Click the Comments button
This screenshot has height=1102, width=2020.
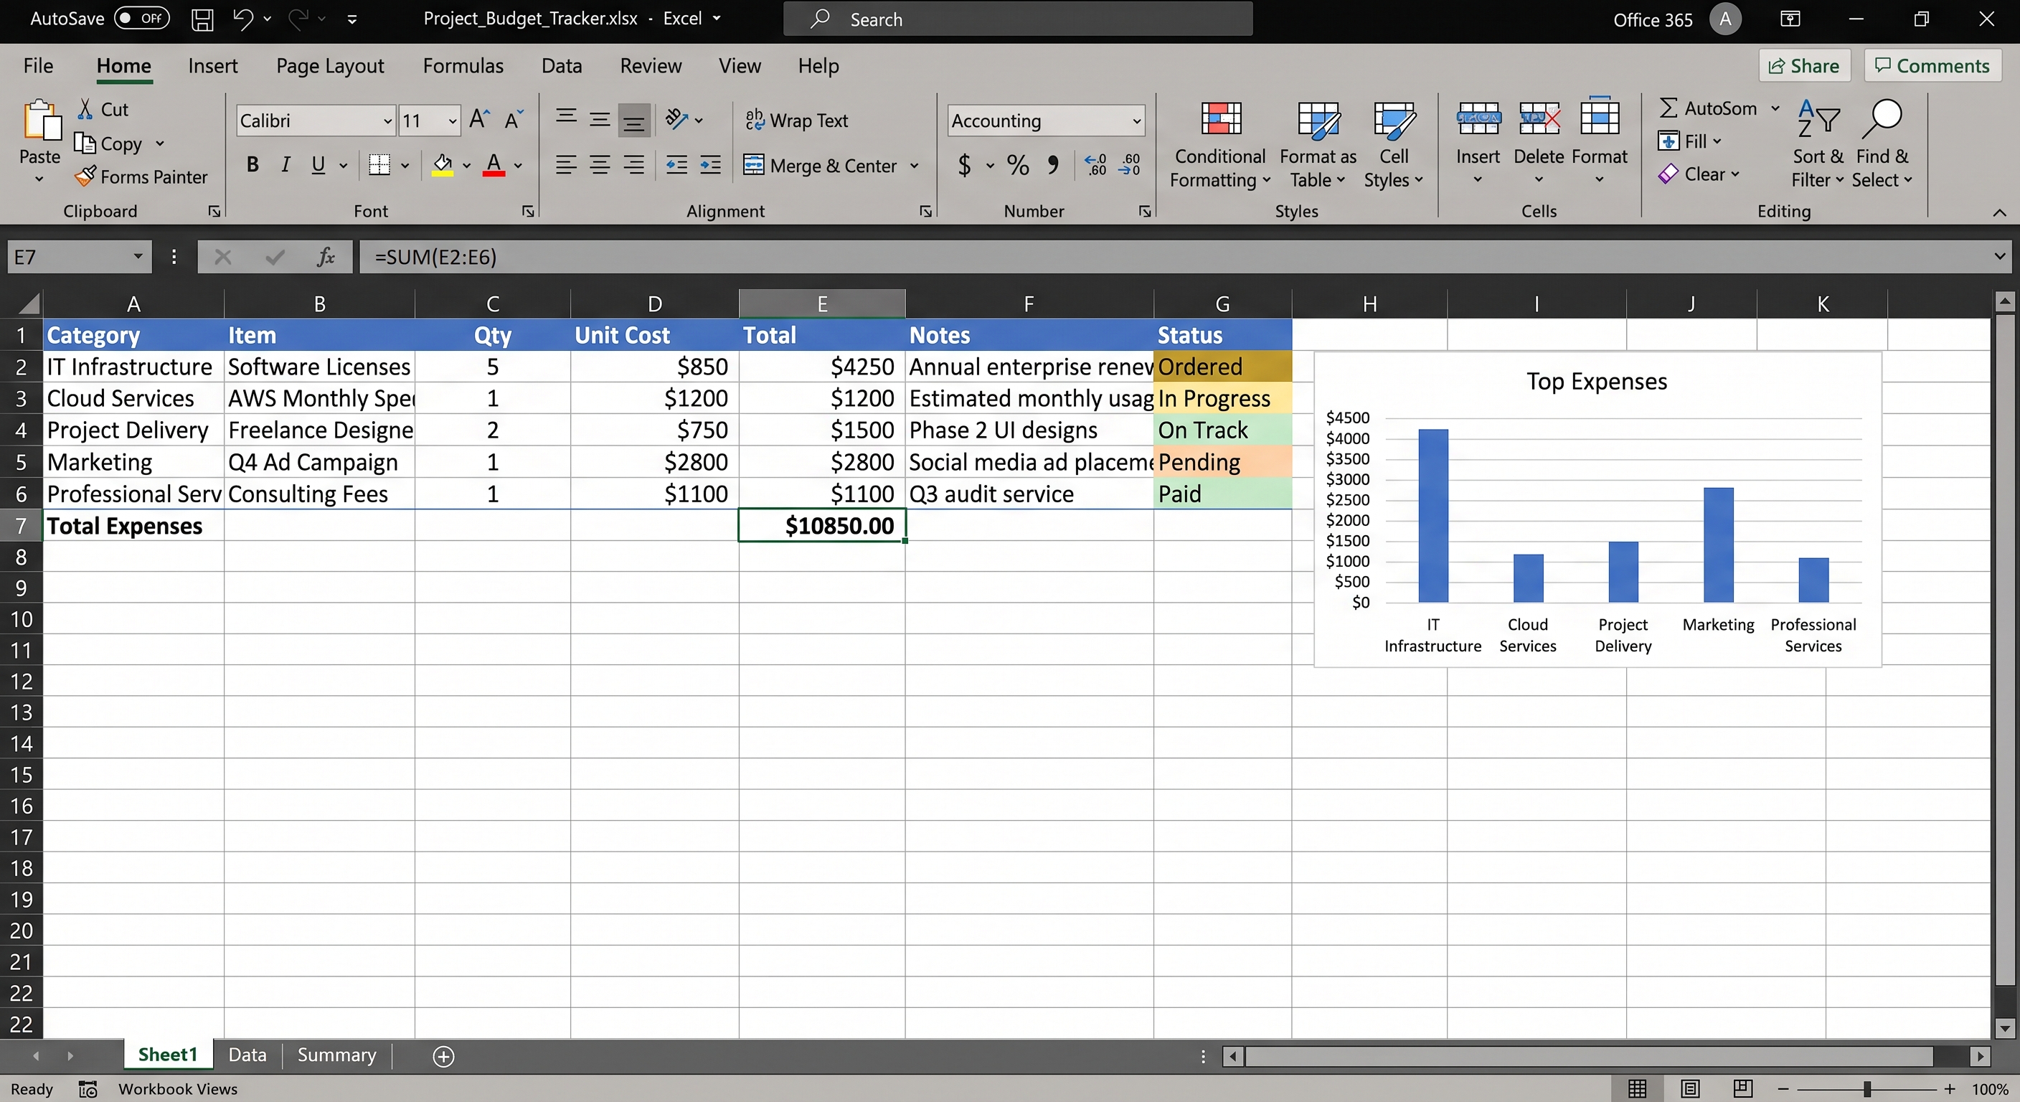(1932, 66)
